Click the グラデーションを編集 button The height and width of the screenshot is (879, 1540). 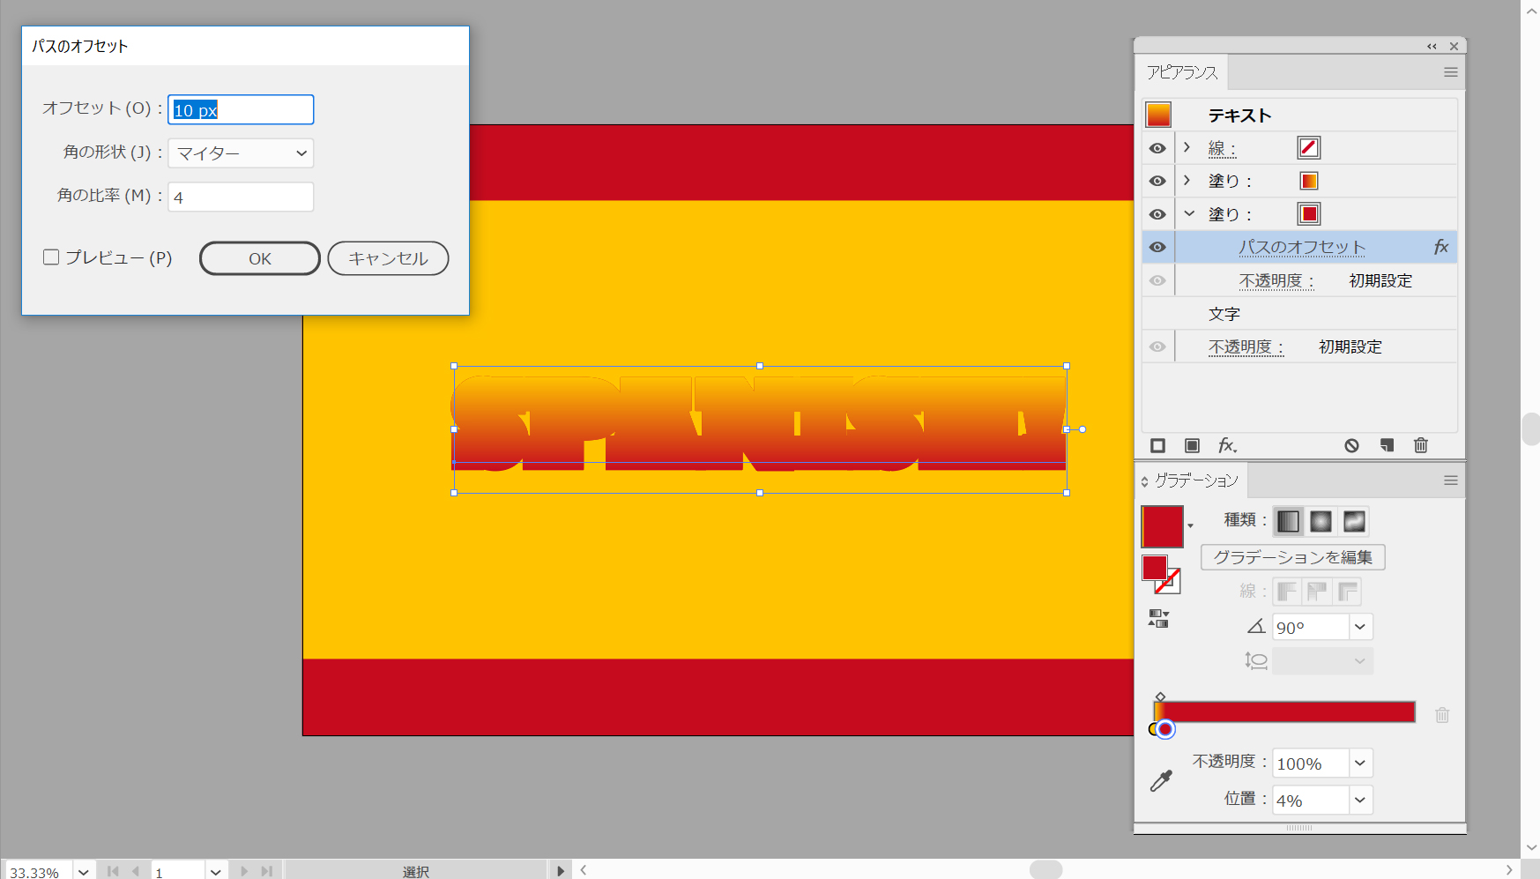coord(1292,557)
